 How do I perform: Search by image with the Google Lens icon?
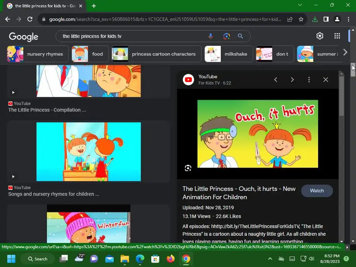click(x=226, y=36)
